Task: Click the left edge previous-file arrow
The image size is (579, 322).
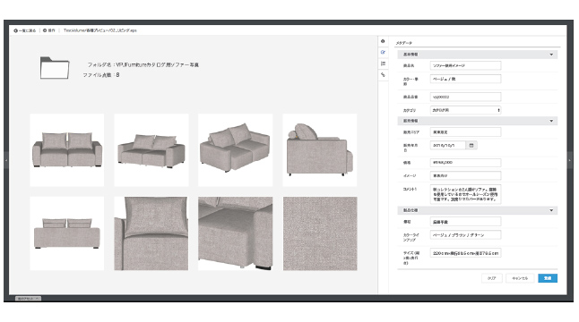Action: coord(6,160)
